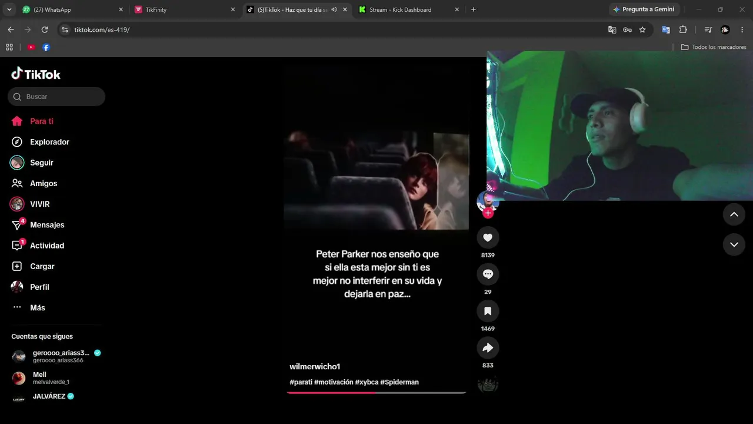Bookmark this page with star
Viewport: 753px width, 424px height.
tap(642, 29)
